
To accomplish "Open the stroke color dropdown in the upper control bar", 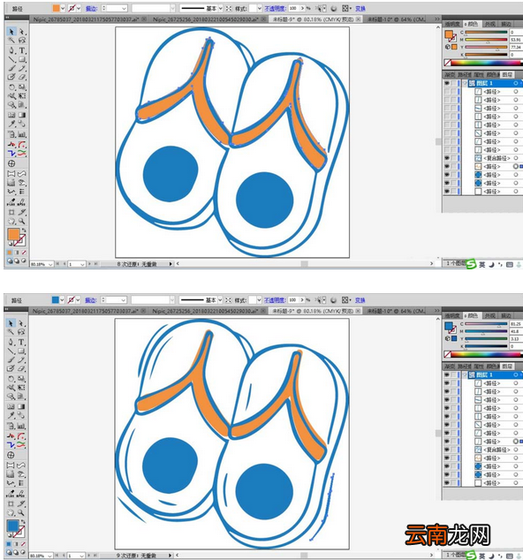I will click(79, 8).
